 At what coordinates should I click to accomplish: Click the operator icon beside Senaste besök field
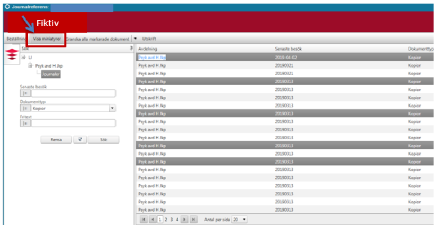coord(25,93)
